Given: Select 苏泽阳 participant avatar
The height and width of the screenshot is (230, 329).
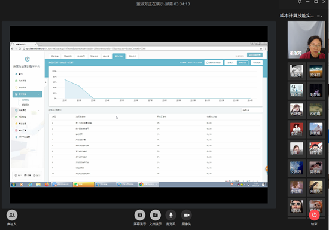Looking at the screenshot, I should (x=316, y=71).
